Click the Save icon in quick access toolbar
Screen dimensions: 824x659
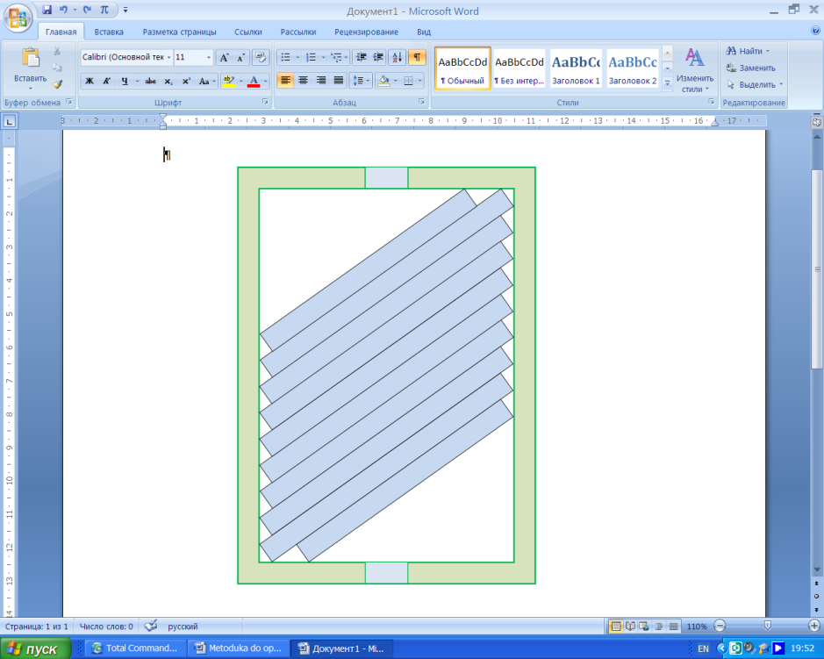pyautogui.click(x=47, y=10)
